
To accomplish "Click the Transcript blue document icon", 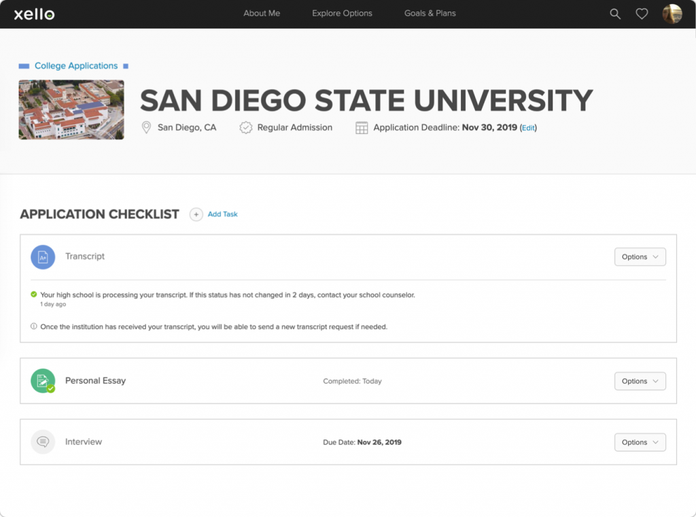I will [x=43, y=257].
